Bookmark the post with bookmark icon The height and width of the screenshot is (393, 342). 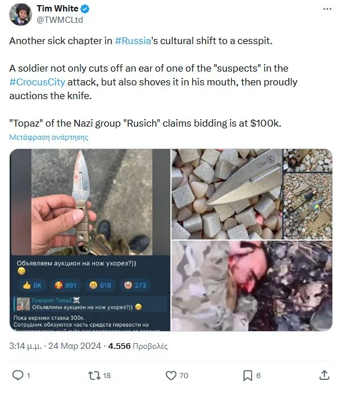248,375
